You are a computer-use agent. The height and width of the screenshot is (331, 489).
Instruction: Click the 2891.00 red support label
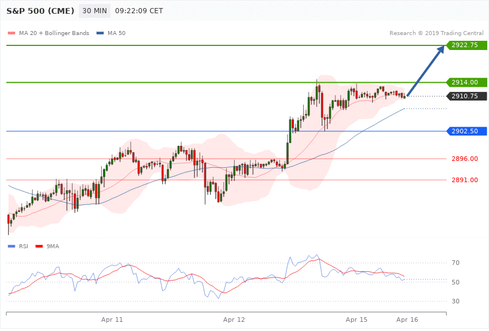[x=465, y=180]
